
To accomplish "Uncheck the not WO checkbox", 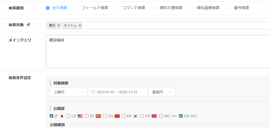I will (181, 116).
